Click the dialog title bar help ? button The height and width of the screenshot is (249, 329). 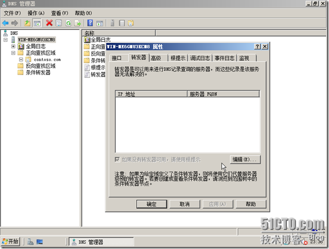click(257, 46)
